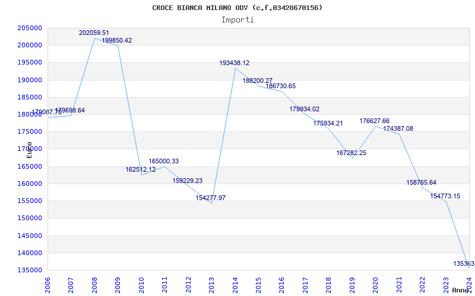This screenshot has width=475, height=296.
Task: Select the y-axis tick 195000
Action: click(x=30, y=63)
